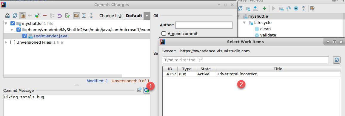Image resolution: width=345 pixels, height=116 pixels.
Task: Click Execute Maven Goal icon
Action: (x=281, y=9)
